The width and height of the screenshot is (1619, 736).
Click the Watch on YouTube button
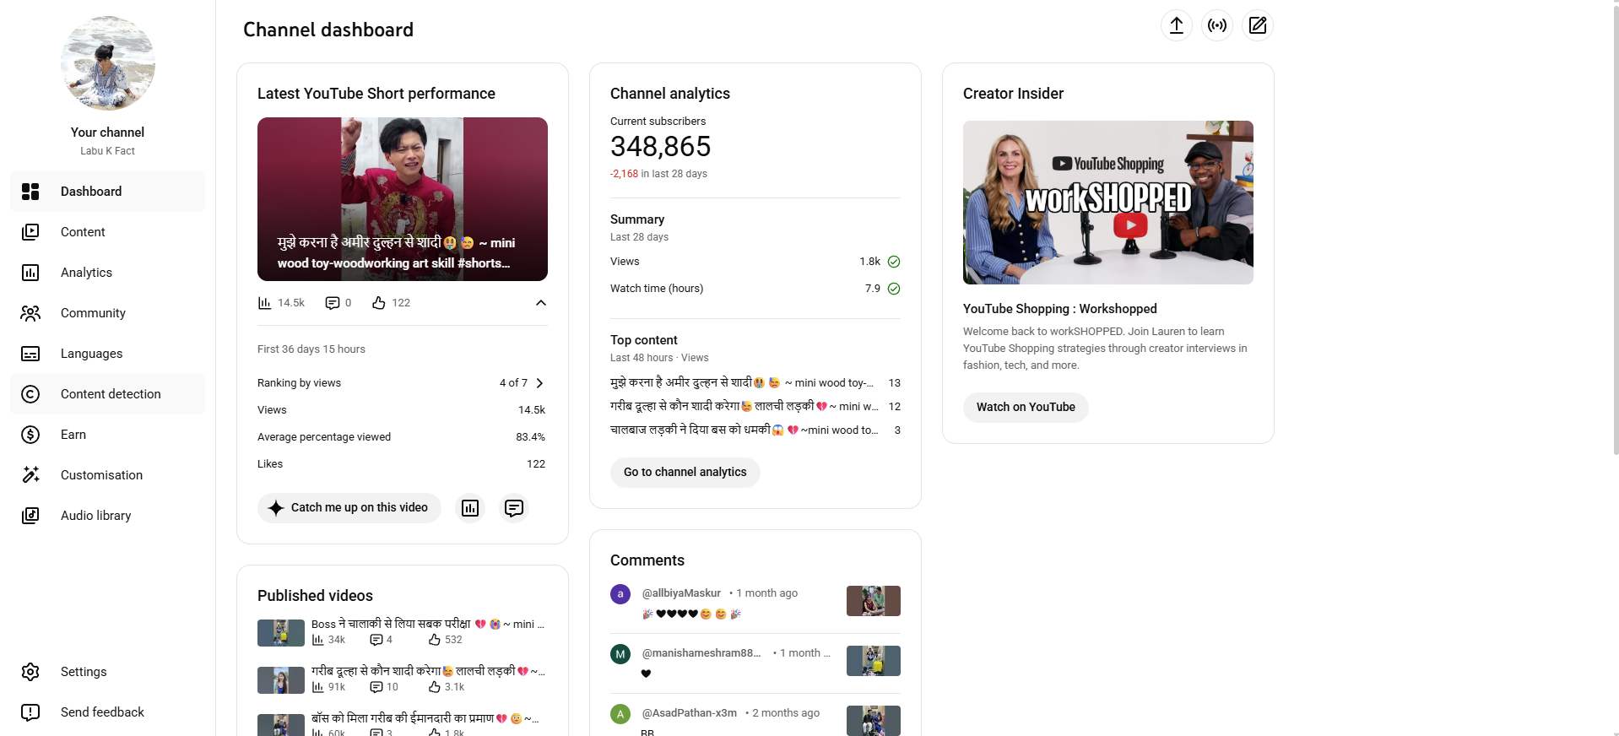(1026, 408)
